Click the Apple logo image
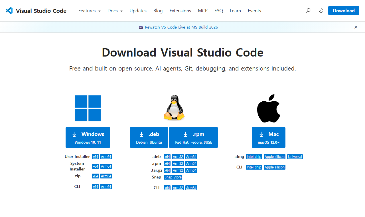This screenshot has width=365, height=217. pos(269,108)
